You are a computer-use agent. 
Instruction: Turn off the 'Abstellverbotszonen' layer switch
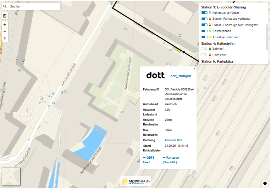click(x=204, y=37)
